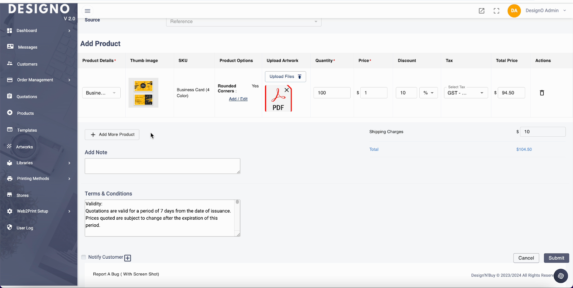Enable the Notify Customer checkbox
Image resolution: width=573 pixels, height=288 pixels.
[83, 257]
